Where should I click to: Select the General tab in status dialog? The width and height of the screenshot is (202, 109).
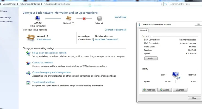(x=144, y=31)
